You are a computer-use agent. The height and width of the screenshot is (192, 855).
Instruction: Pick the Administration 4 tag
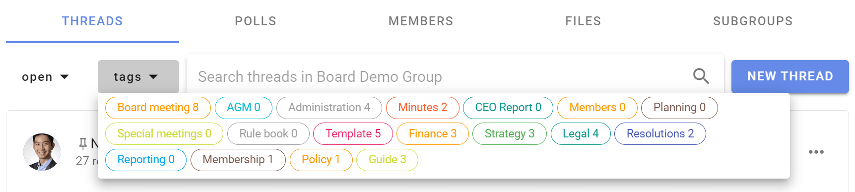pyautogui.click(x=329, y=108)
